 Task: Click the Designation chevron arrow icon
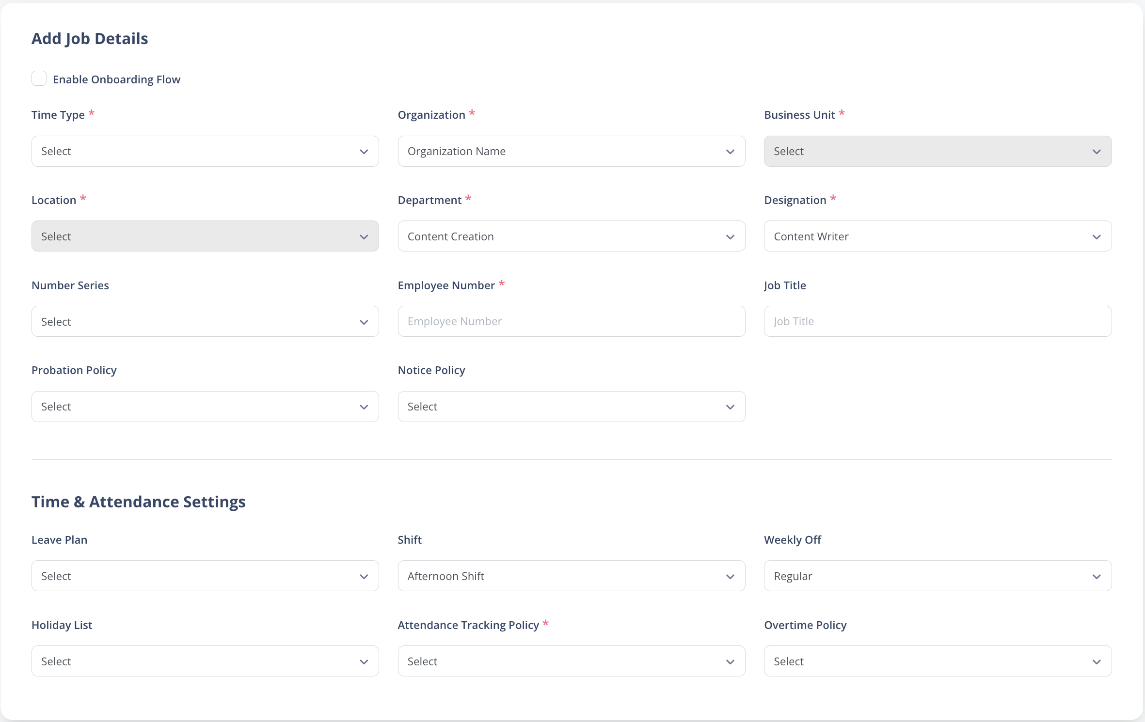pyautogui.click(x=1097, y=237)
